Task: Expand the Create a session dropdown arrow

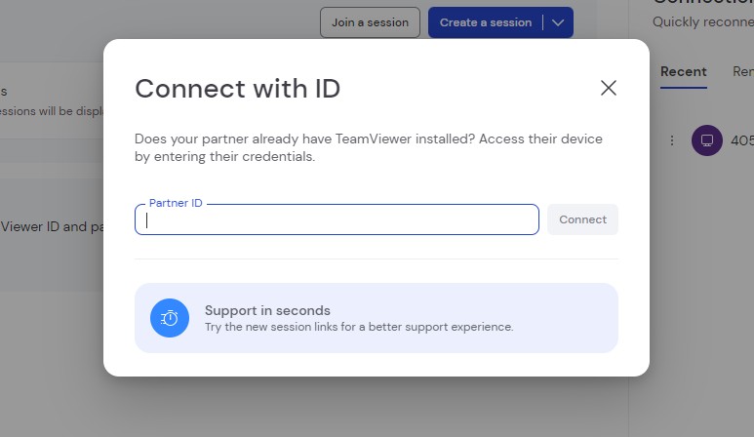Action: click(x=558, y=22)
